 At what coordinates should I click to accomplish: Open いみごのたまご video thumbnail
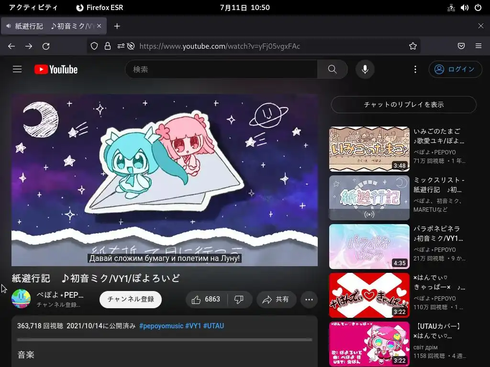click(369, 149)
